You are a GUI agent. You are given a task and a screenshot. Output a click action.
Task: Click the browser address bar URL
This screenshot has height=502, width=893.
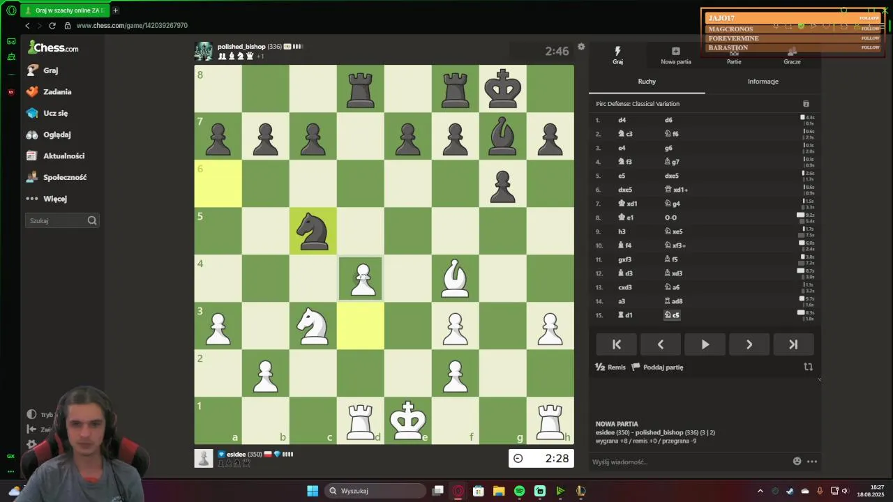132,26
